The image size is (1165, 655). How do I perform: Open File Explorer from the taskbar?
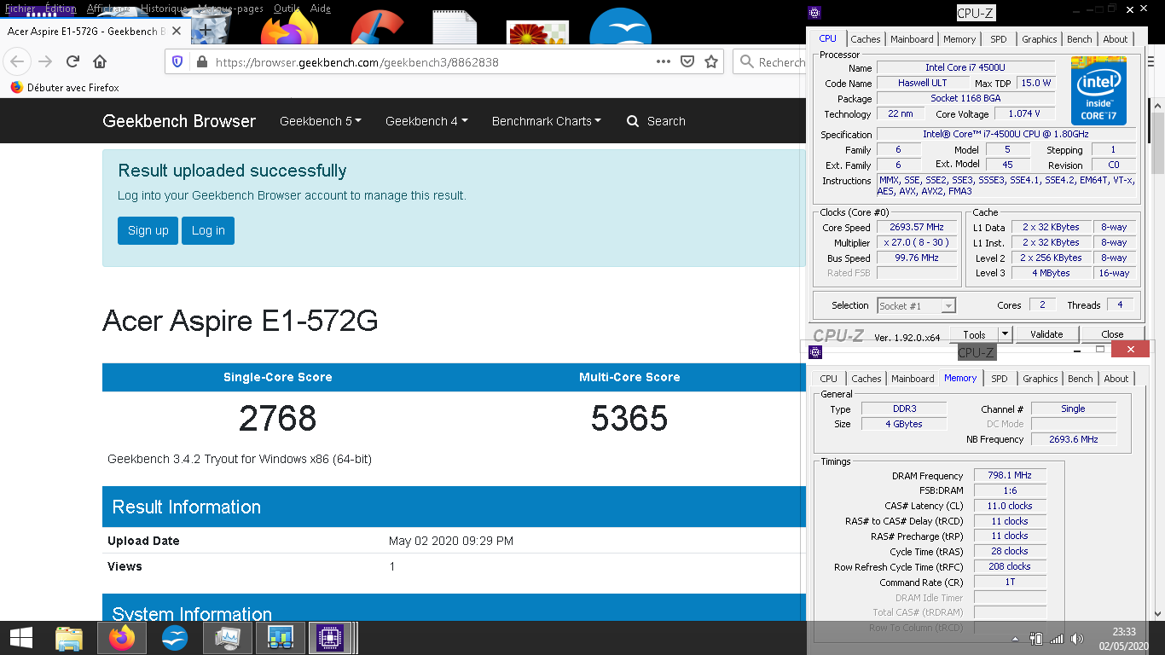[69, 637]
